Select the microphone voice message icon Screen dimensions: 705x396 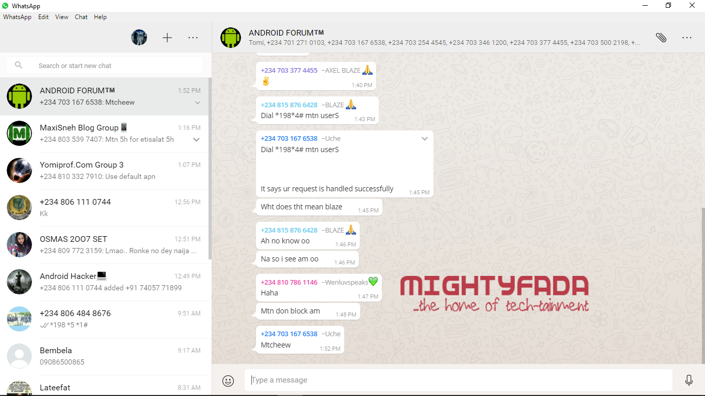click(x=689, y=380)
